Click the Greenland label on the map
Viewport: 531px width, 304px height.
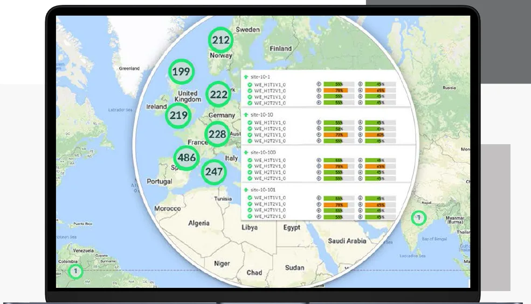coord(129,68)
